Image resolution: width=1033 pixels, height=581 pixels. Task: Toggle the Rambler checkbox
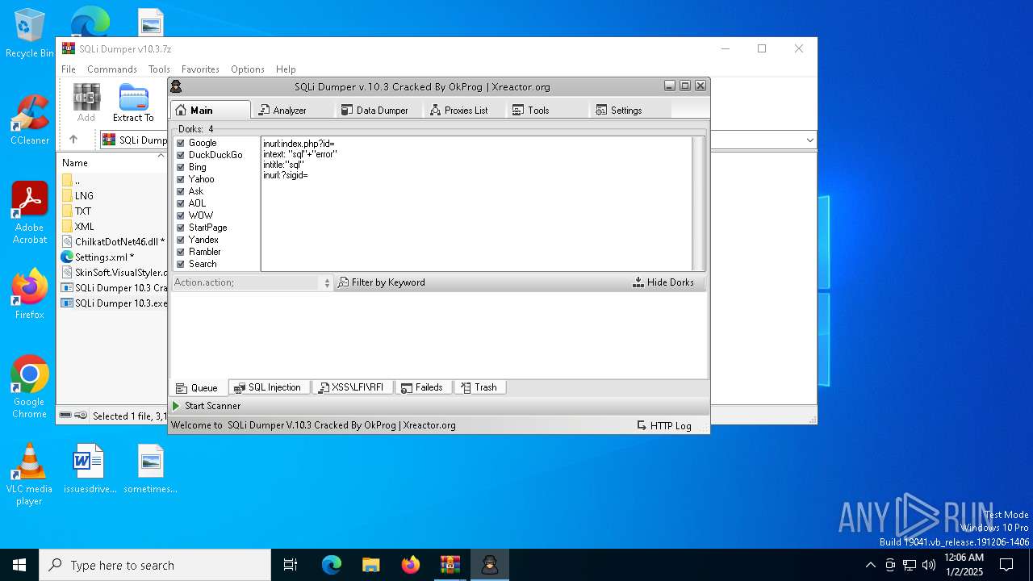(181, 252)
